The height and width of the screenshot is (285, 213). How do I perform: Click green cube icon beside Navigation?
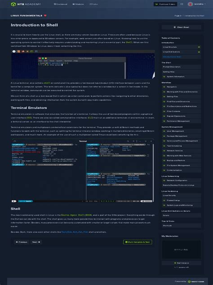tap(164, 87)
